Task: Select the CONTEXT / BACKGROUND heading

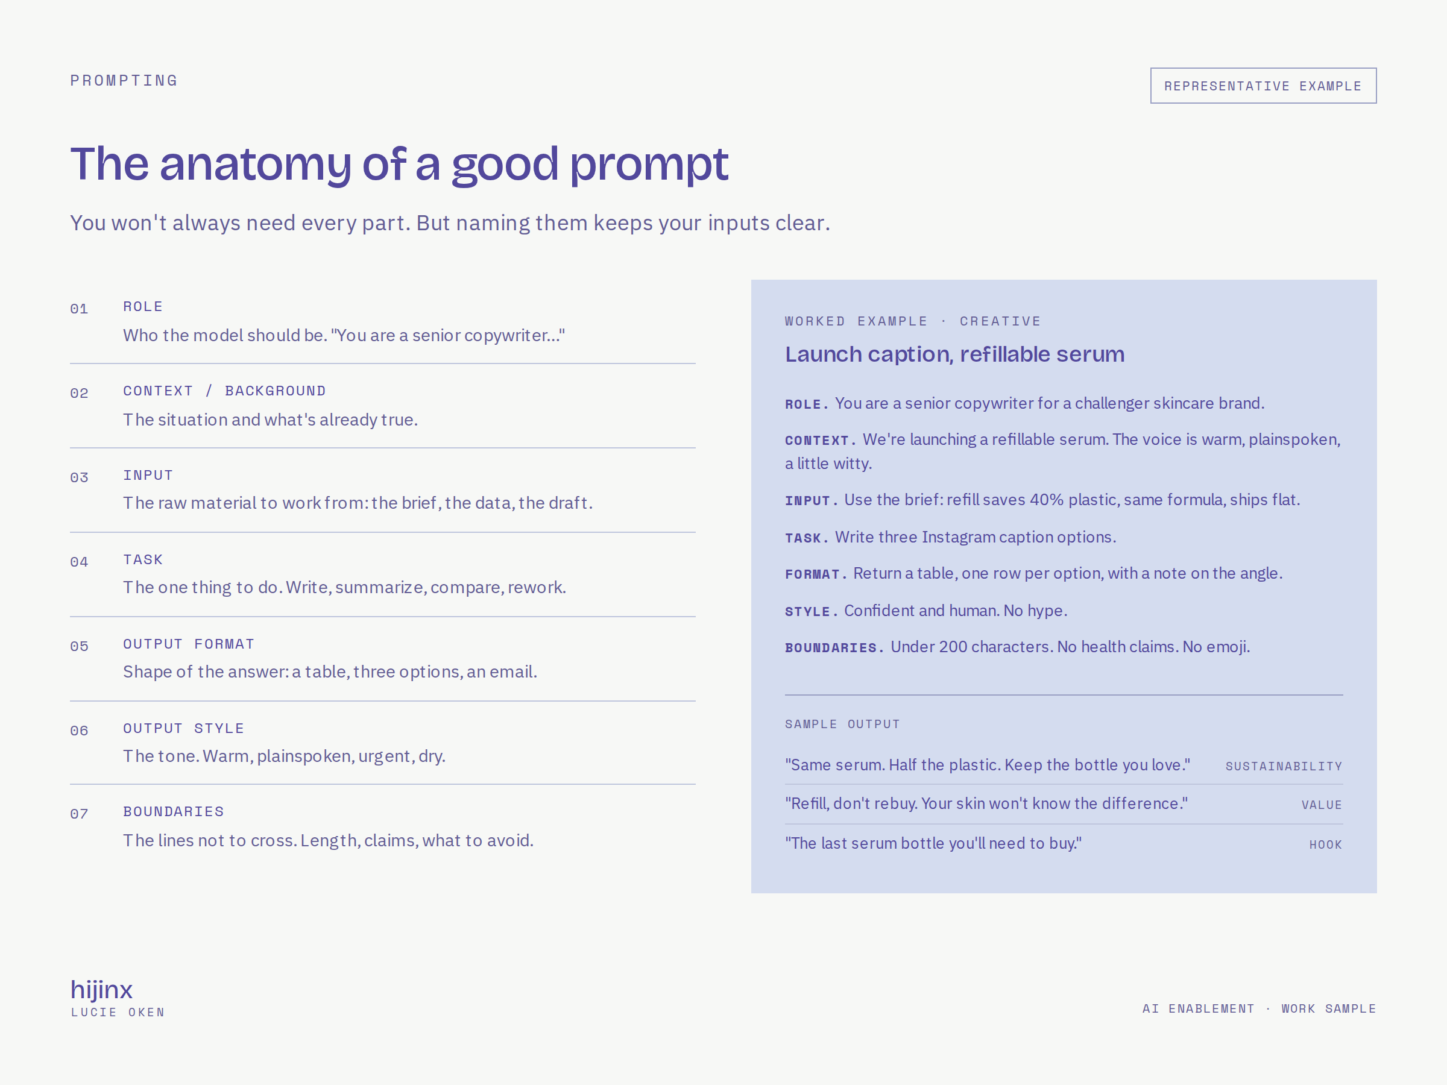Action: point(224,391)
